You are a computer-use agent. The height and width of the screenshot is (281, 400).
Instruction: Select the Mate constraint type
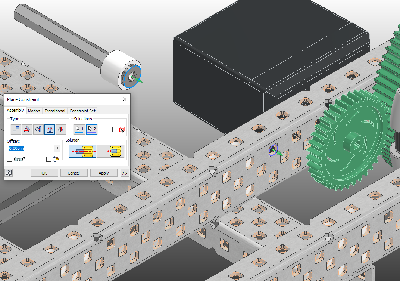click(16, 129)
